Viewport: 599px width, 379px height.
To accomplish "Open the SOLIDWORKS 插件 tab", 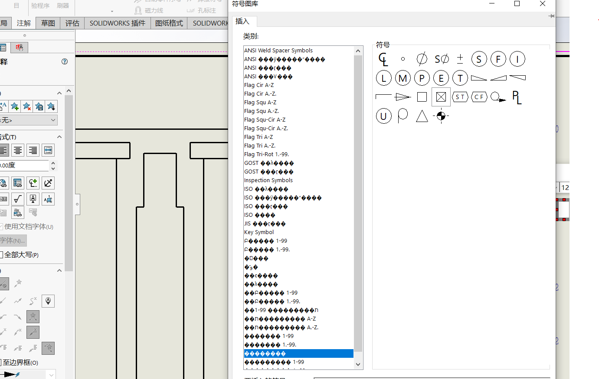I will pos(118,23).
